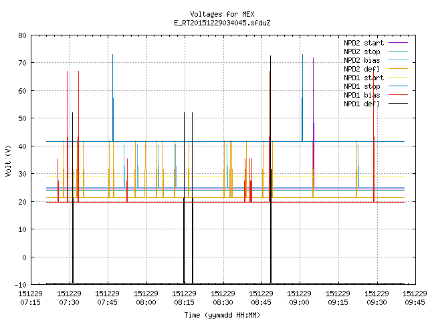Click the x-axis tick label 07:15

pyautogui.click(x=31, y=302)
